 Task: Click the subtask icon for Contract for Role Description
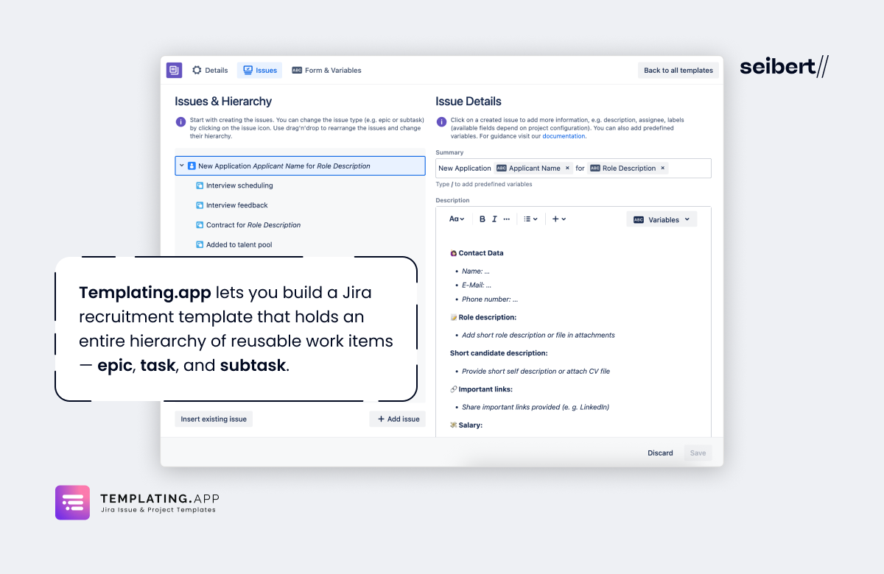[200, 225]
